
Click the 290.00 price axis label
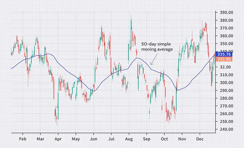[x=226, y=90]
